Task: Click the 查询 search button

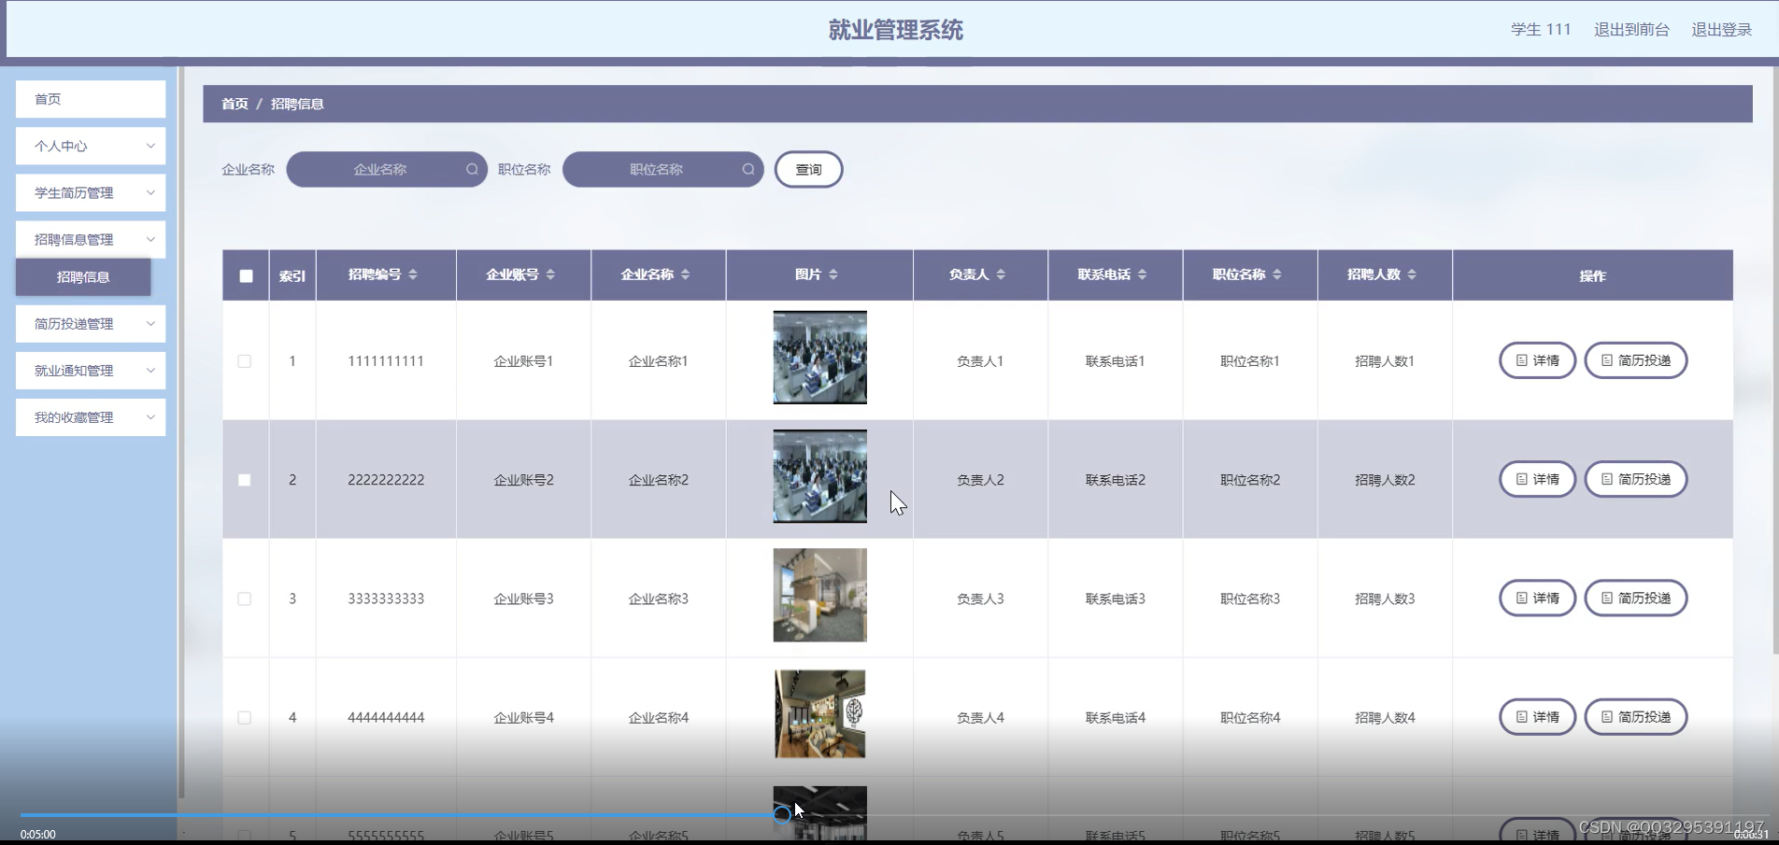Action: [x=808, y=169]
